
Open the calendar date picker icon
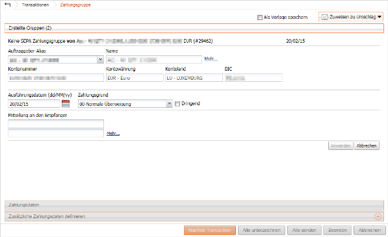click(66, 104)
